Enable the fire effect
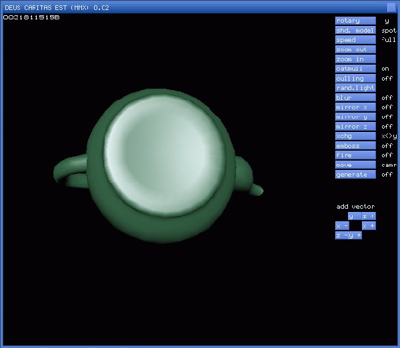 coord(355,155)
